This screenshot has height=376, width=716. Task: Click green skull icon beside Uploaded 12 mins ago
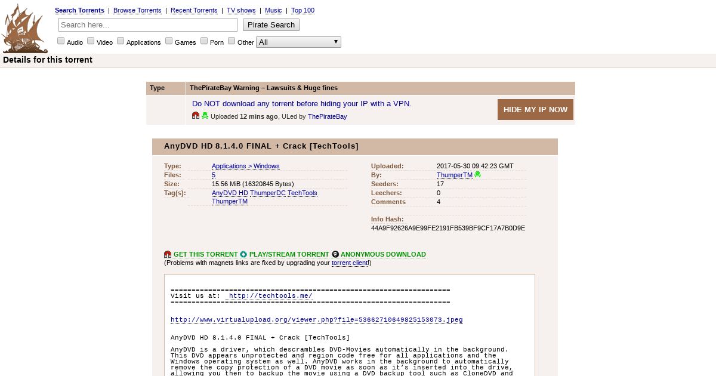(x=205, y=116)
